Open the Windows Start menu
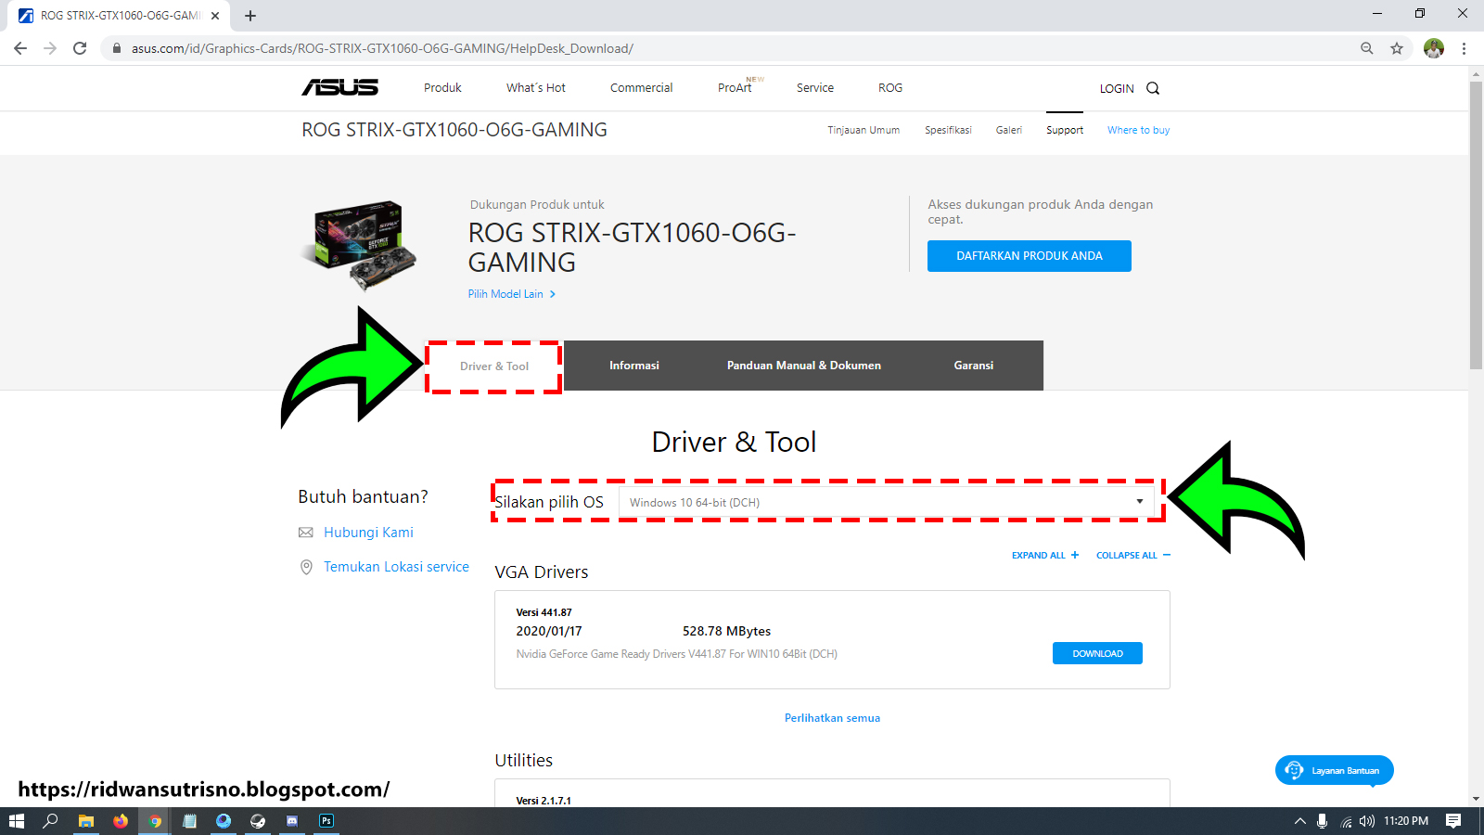The width and height of the screenshot is (1484, 835). pos(16,821)
